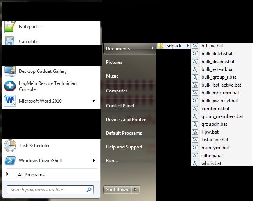Open Control Panel
This screenshot has width=253, height=201.
click(x=120, y=106)
